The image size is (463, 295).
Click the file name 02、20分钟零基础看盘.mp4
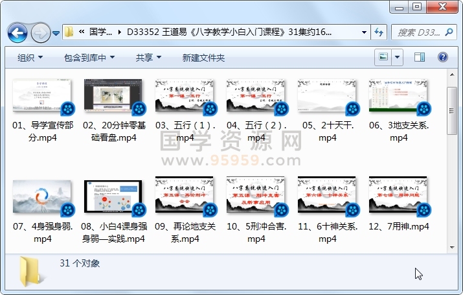point(114,132)
